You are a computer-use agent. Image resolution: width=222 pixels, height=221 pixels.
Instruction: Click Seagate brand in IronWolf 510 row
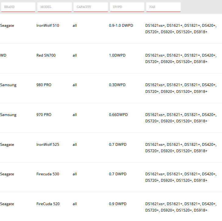7,26
